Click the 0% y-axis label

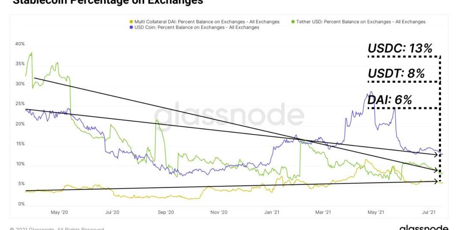21,204
